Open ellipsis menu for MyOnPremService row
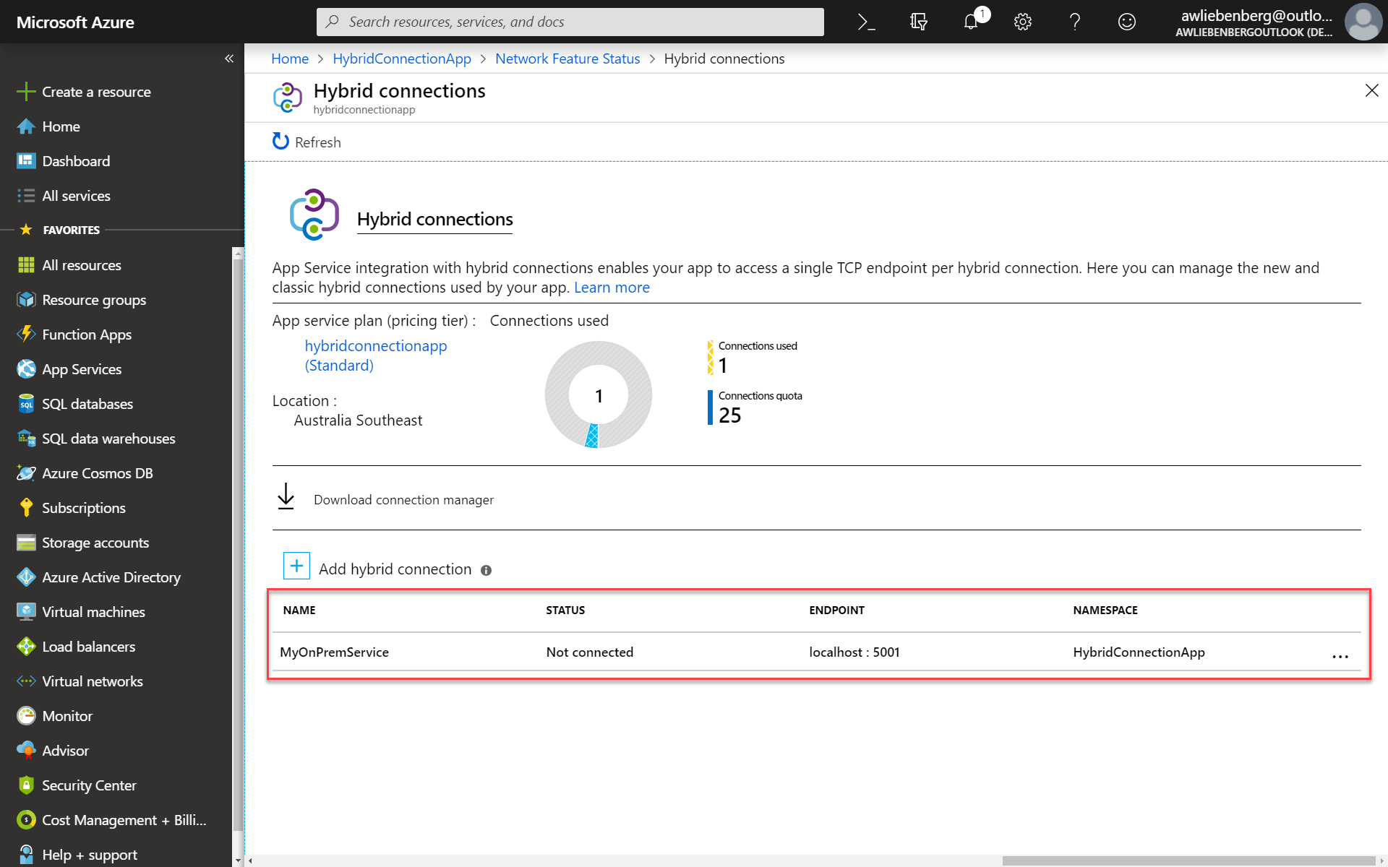 coord(1340,656)
